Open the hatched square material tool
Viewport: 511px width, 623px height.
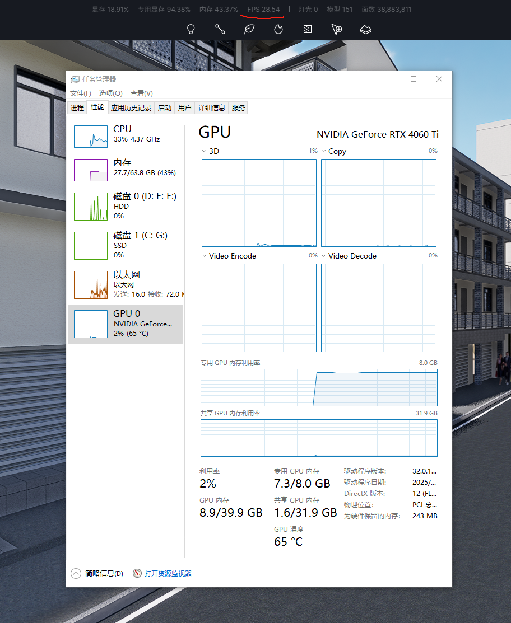(x=307, y=29)
